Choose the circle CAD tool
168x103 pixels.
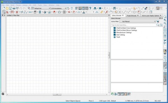(x=134, y=12)
